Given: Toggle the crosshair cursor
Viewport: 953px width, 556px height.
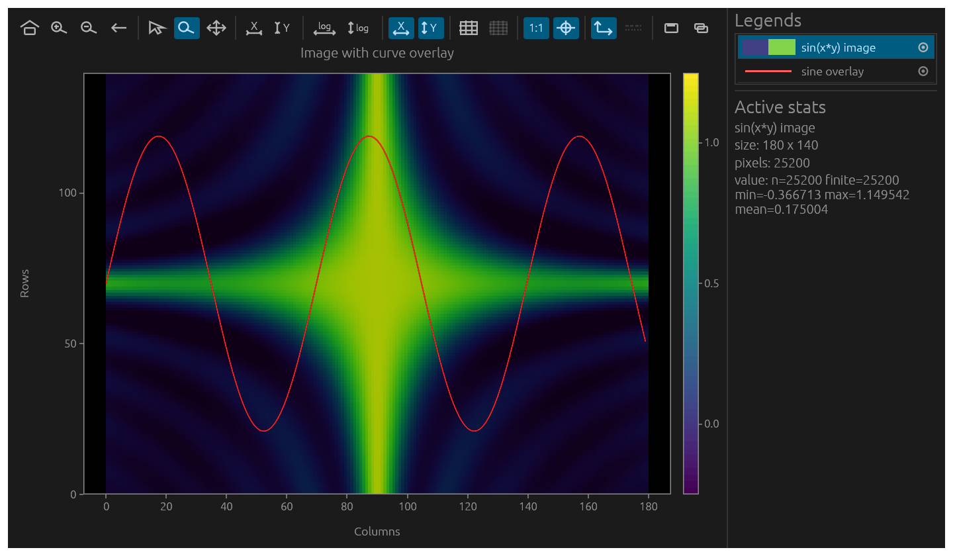Looking at the screenshot, I should [x=566, y=28].
